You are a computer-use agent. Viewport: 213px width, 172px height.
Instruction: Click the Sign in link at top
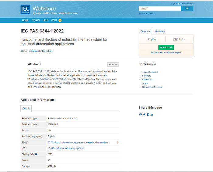(174, 4)
